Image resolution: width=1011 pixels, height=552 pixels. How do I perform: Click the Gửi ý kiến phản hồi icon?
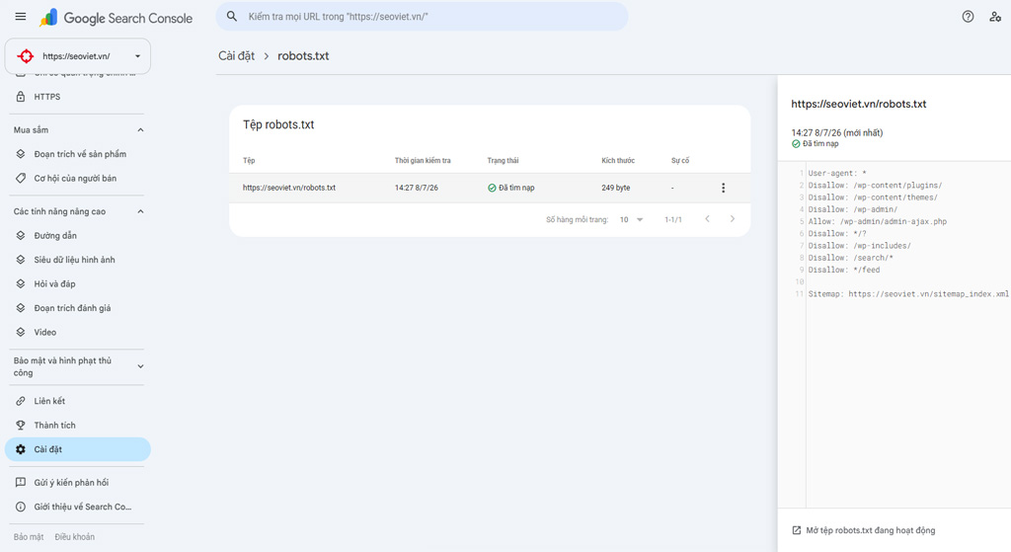[21, 482]
